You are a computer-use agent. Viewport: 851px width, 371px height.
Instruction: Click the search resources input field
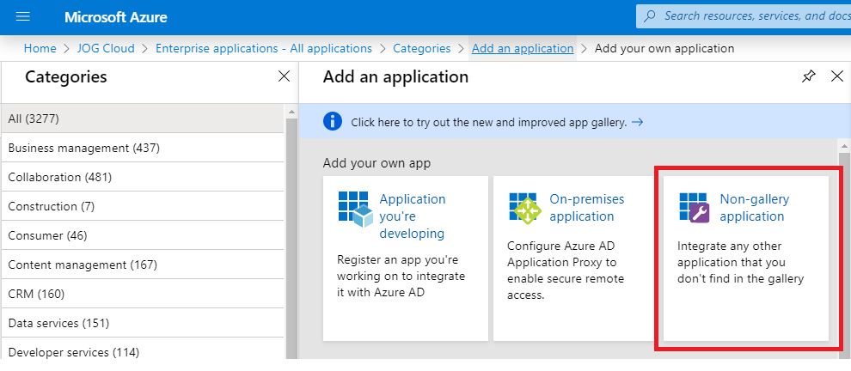pyautogui.click(x=744, y=16)
